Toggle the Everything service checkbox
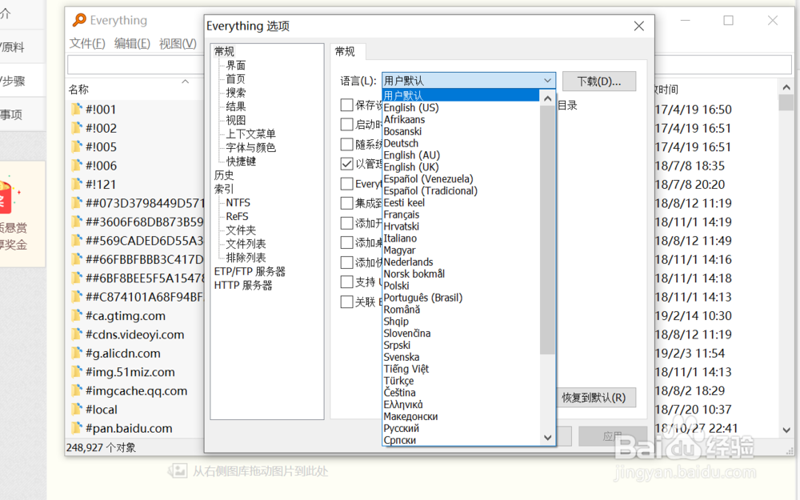This screenshot has height=500, width=800. 347,184
